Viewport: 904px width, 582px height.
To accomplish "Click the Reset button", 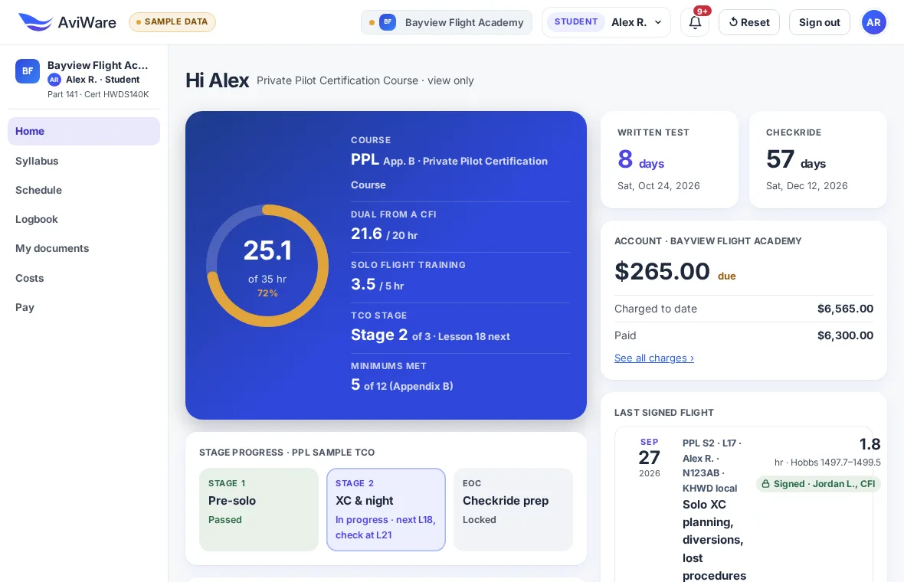I will pyautogui.click(x=749, y=22).
